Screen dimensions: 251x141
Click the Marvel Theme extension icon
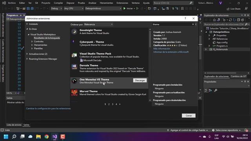pyautogui.click(x=74, y=93)
